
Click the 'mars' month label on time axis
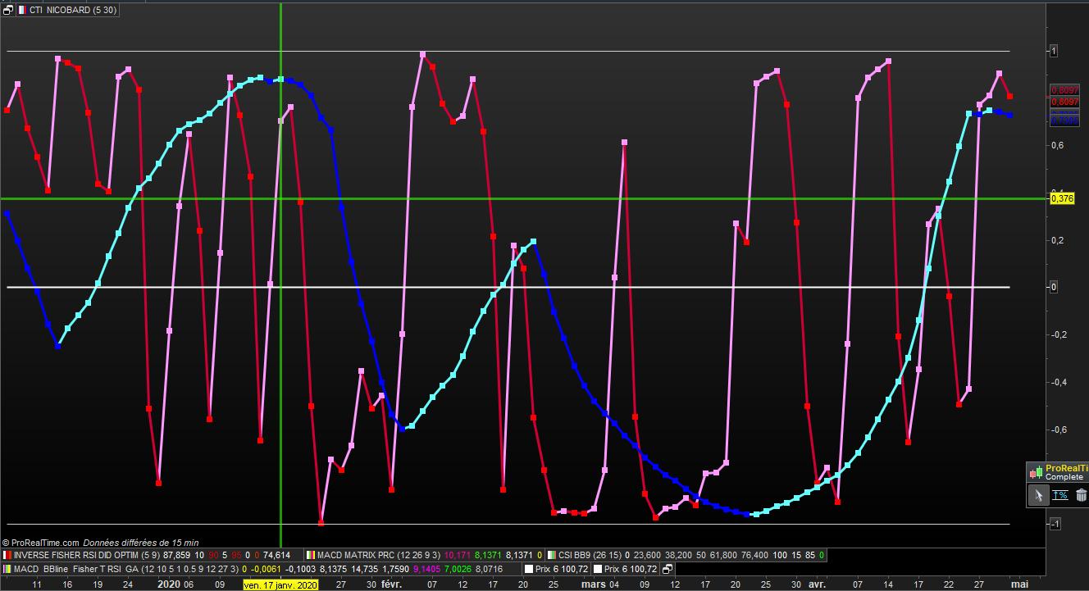pyautogui.click(x=593, y=584)
